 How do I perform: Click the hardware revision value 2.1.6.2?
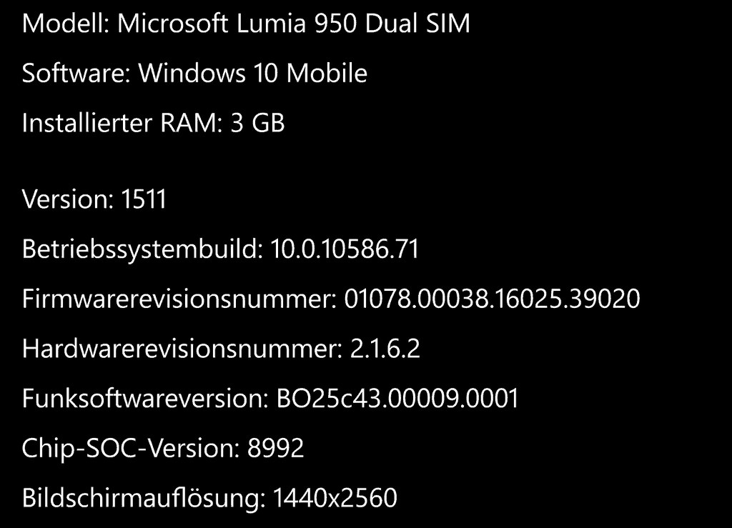[x=385, y=349]
